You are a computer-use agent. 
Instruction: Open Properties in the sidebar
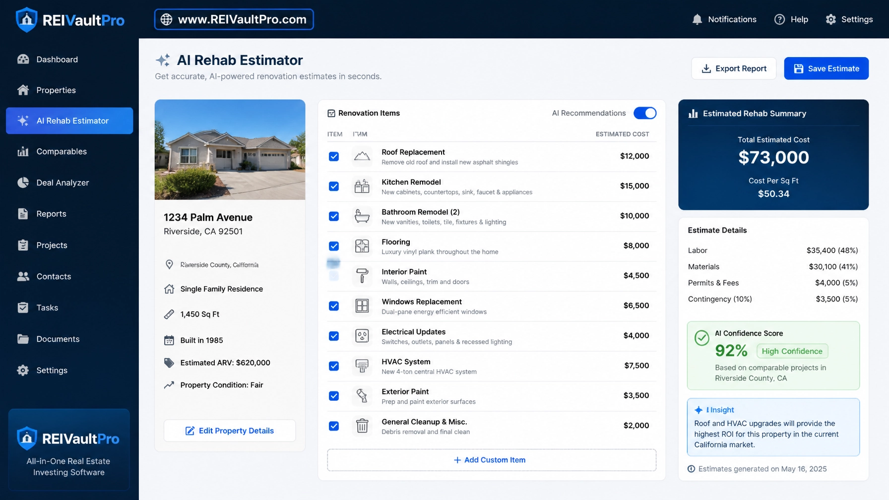tap(69, 90)
